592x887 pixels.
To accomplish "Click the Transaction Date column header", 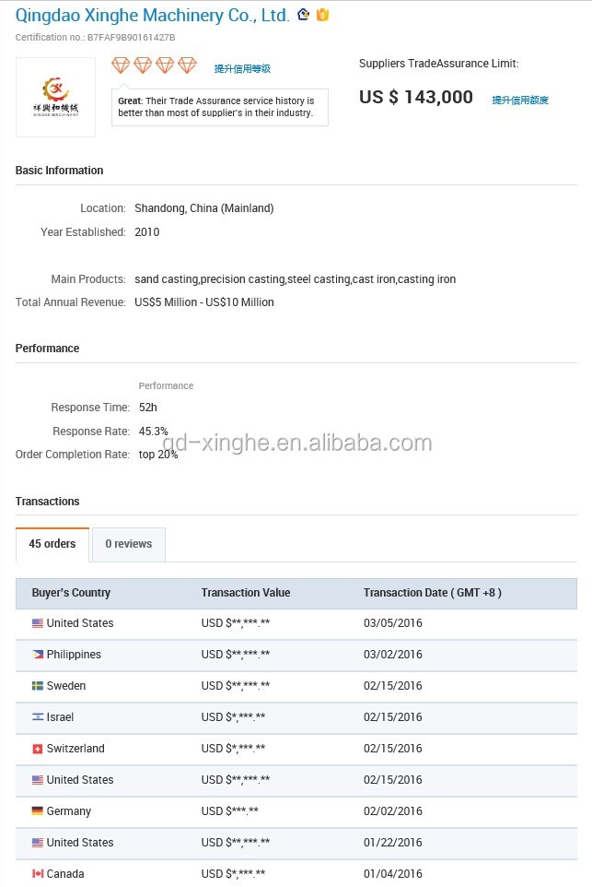I will tap(433, 593).
